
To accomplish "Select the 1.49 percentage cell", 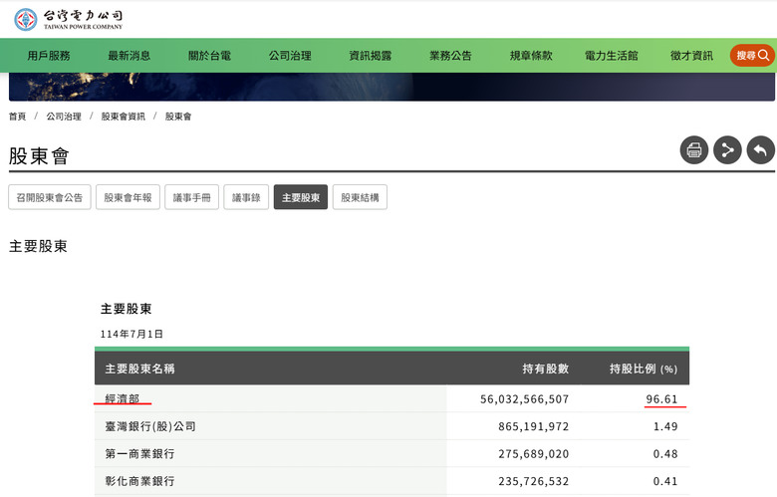I will 665,426.
